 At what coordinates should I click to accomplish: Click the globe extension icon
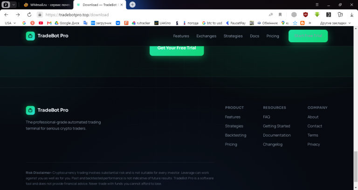294,15
